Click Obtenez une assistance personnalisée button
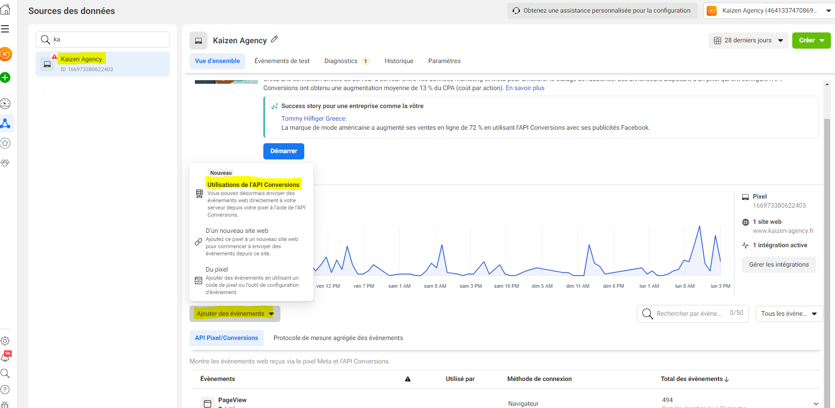 click(602, 11)
